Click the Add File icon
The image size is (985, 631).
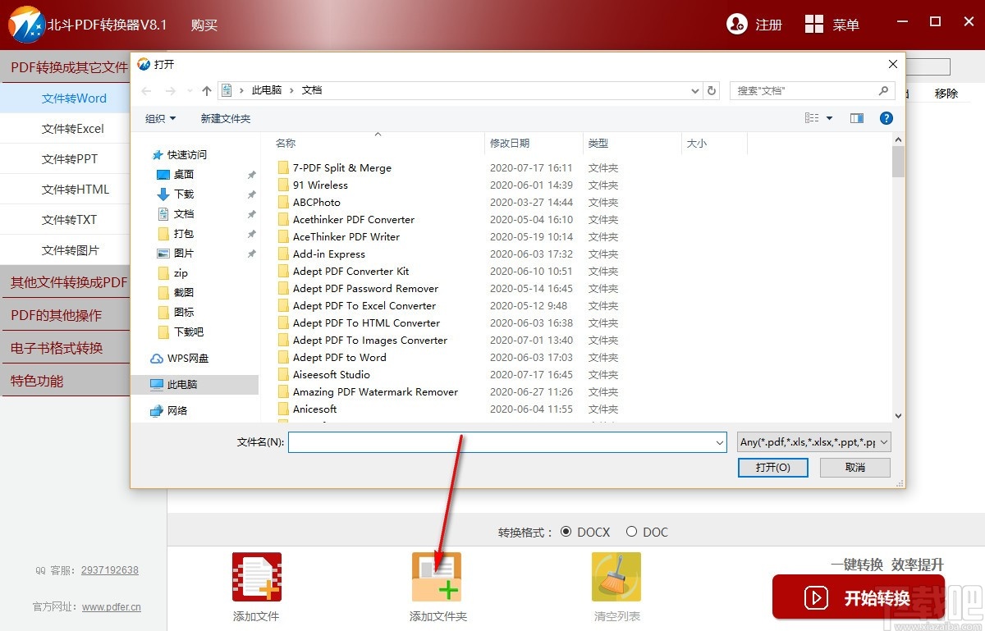point(256,577)
